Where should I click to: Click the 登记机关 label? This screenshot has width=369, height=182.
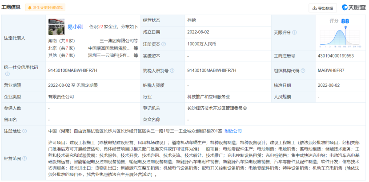point(152,108)
